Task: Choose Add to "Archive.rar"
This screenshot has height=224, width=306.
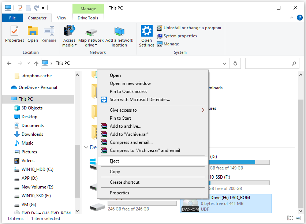Action: [x=153, y=134]
